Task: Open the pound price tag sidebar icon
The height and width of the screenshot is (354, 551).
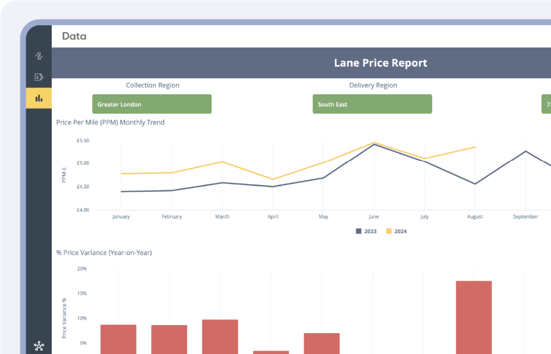Action: (39, 77)
